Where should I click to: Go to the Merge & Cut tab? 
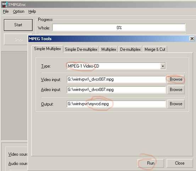pos(155,49)
